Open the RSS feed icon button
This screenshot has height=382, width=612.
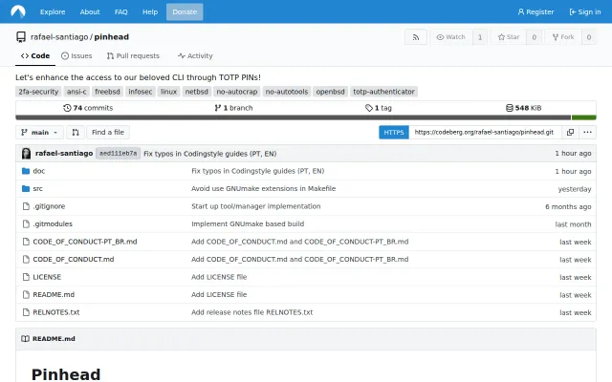click(x=416, y=37)
